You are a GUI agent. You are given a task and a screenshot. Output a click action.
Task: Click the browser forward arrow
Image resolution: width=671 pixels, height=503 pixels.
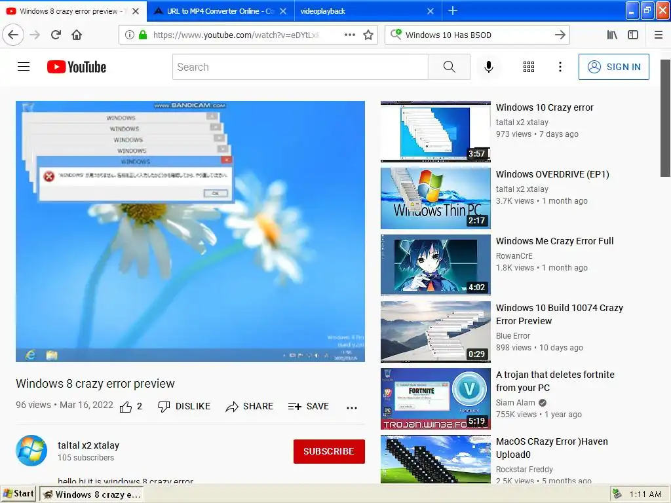pos(35,35)
